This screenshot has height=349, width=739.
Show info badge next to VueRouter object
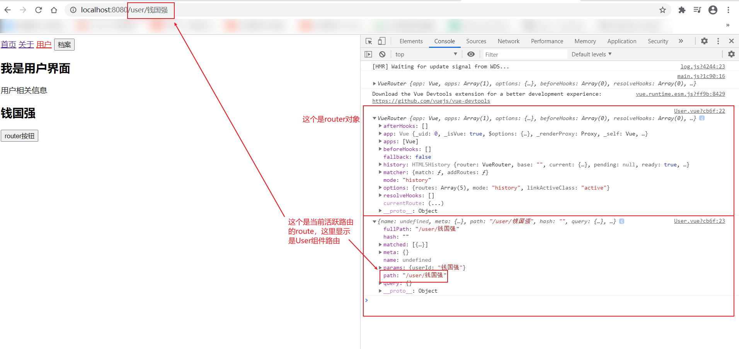coord(702,118)
